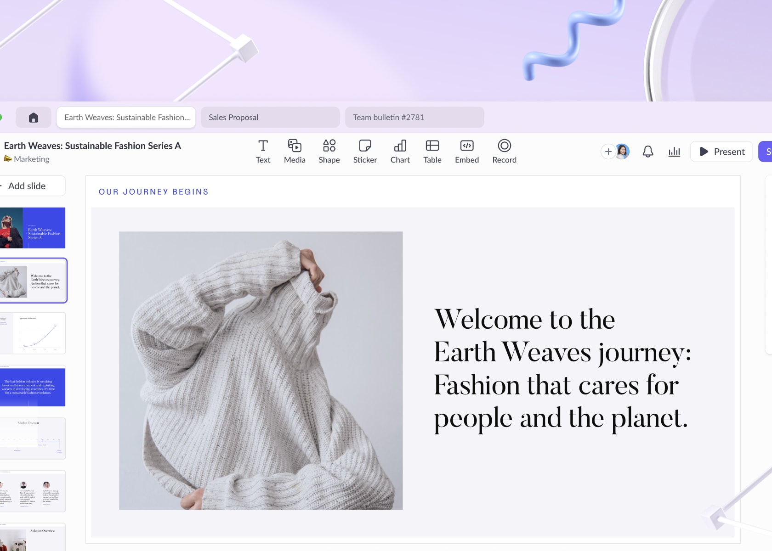Select the sweater photo on the slide

[x=261, y=371]
